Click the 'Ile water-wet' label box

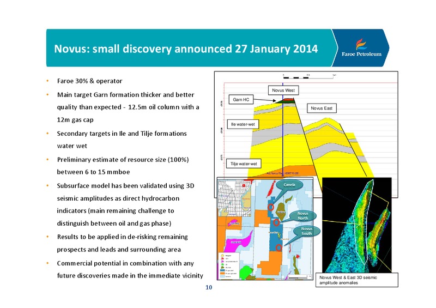[x=243, y=124]
